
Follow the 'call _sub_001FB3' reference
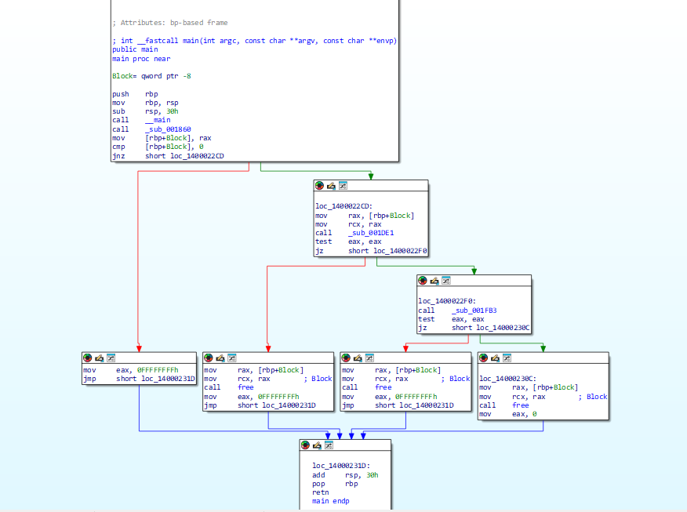click(x=474, y=310)
